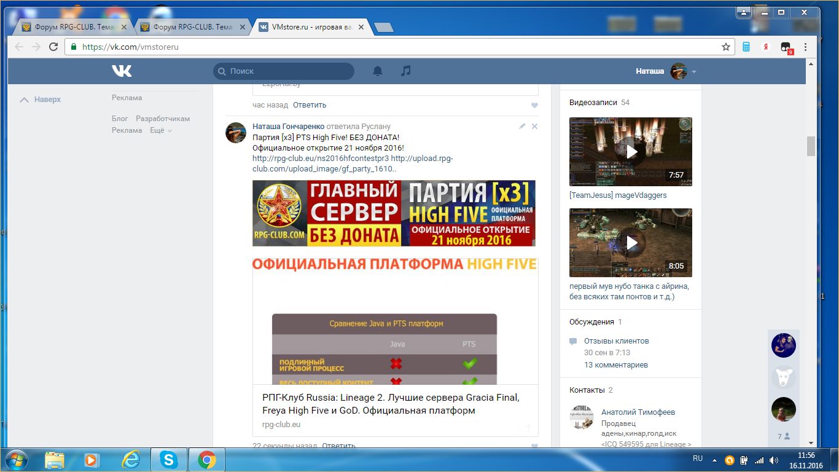Open the Блог link

coord(120,119)
